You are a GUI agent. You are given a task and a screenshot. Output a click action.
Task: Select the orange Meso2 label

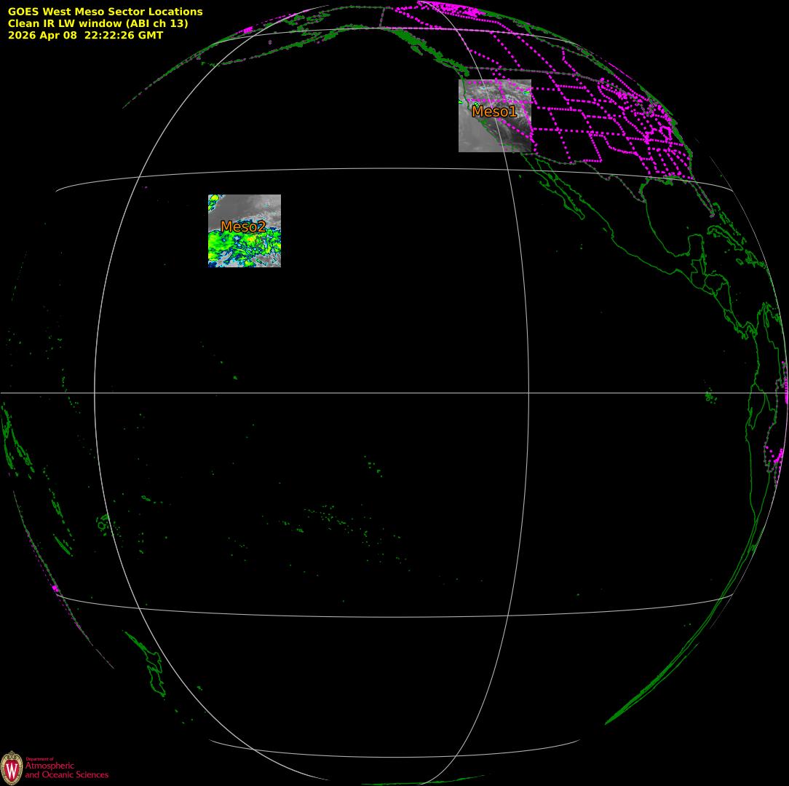243,227
